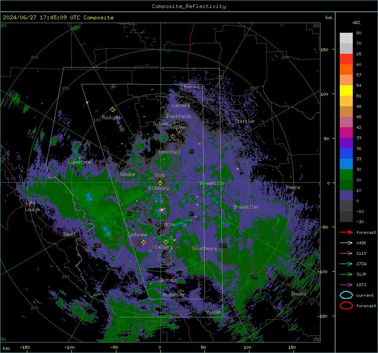
Task: Click the yellow diamond marker below RedDeer
Action: [x=173, y=136]
